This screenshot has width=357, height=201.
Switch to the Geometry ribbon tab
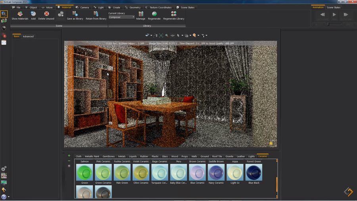[135, 7]
